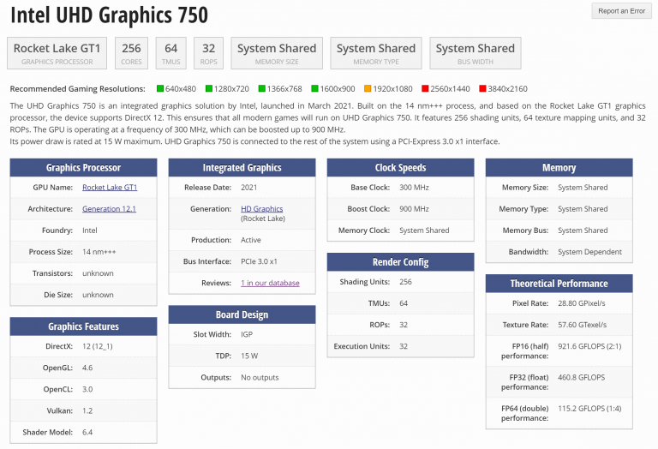The height and width of the screenshot is (449, 658).
Task: Click the Bus Interface value 'PCIe 3.0 x1'
Action: [259, 261]
